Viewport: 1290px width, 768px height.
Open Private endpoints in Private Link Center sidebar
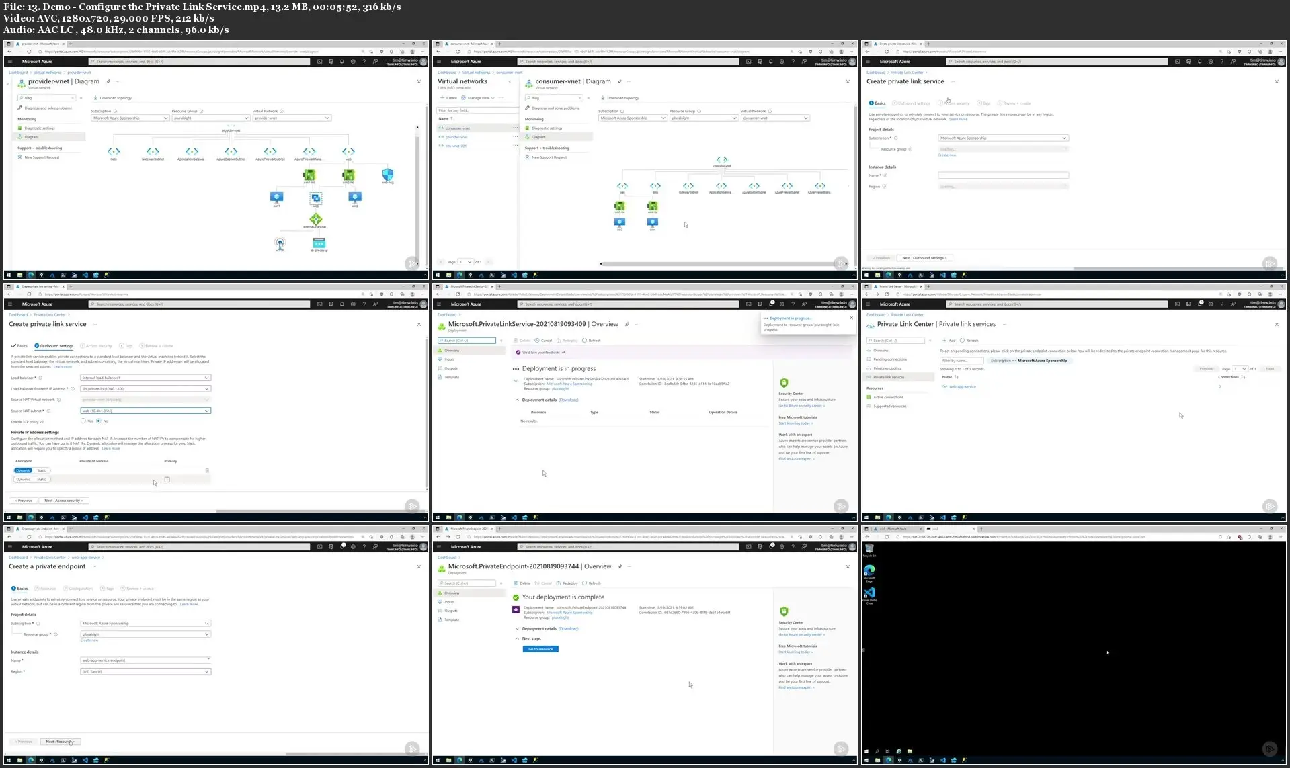[887, 368]
